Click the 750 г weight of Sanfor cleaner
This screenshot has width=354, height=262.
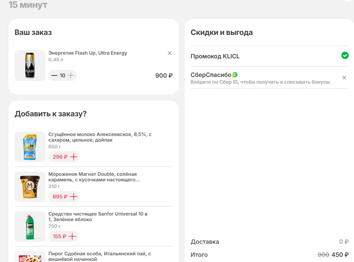pyautogui.click(x=55, y=226)
